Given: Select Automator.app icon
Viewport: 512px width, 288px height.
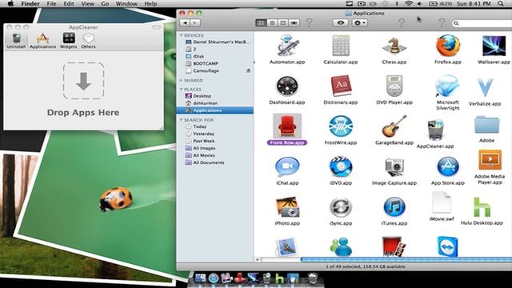Looking at the screenshot, I should pyautogui.click(x=287, y=46).
